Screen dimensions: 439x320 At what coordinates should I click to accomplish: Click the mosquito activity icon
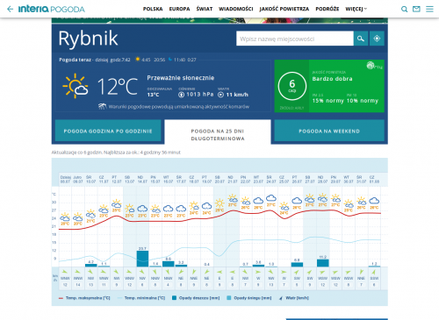(x=102, y=106)
